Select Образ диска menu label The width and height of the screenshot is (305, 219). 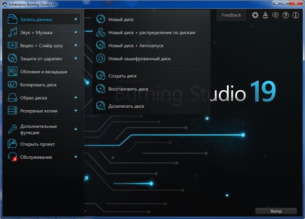click(x=33, y=98)
